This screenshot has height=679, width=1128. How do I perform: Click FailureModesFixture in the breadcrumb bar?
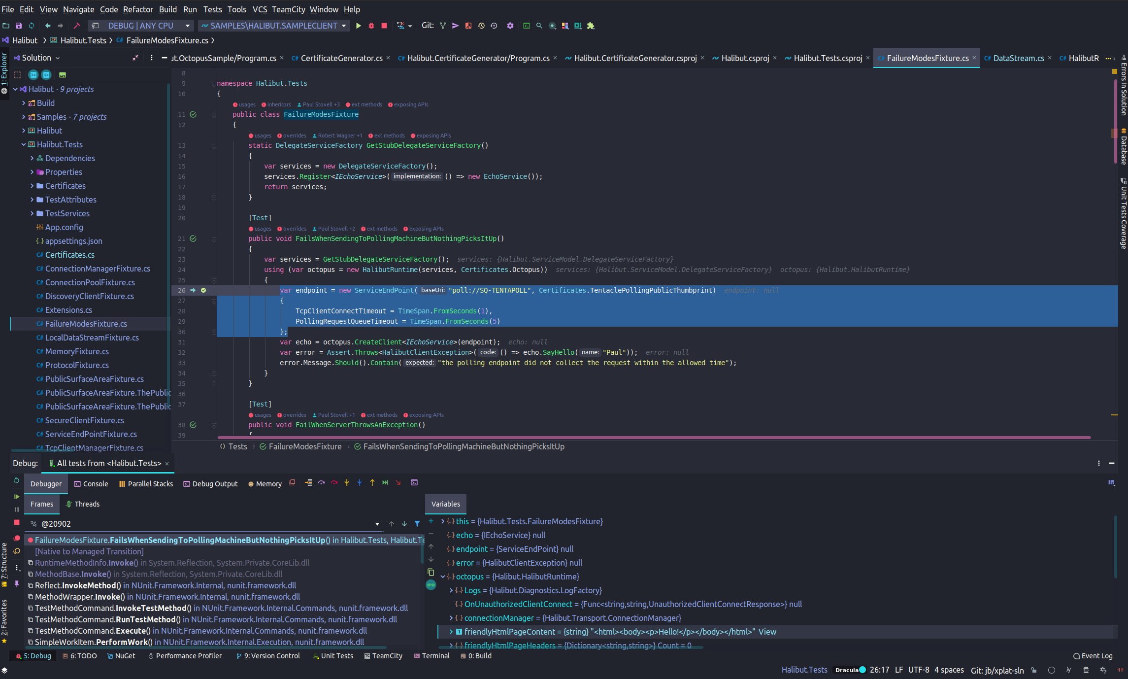304,446
